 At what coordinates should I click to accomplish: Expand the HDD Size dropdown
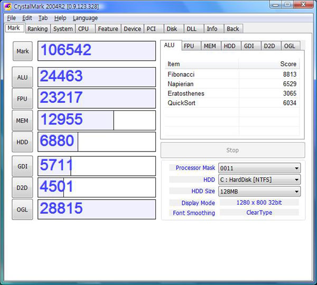click(259, 192)
